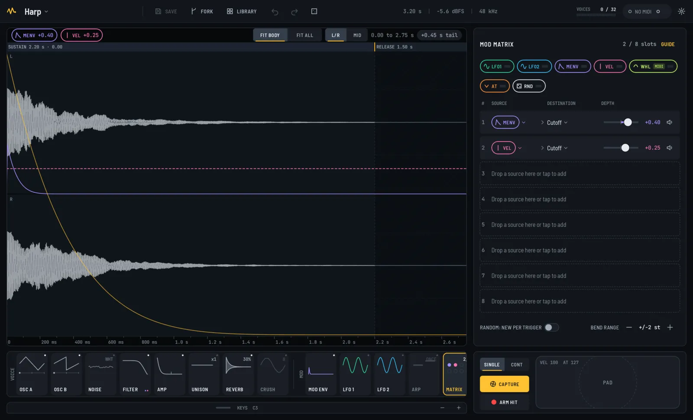693x420 pixels.
Task: Toggle light theme with the sun icon
Action: tap(681, 11)
